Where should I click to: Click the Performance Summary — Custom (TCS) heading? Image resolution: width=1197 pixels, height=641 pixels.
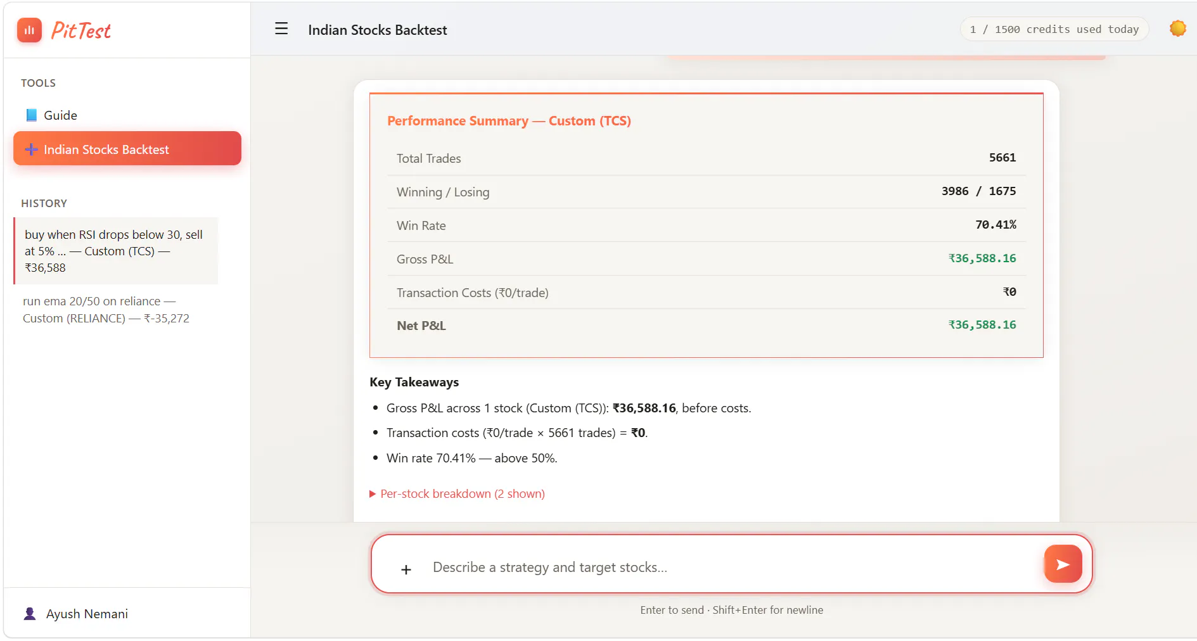pyautogui.click(x=509, y=121)
